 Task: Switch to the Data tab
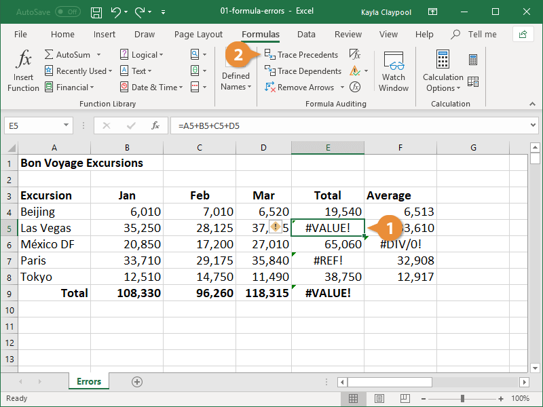[306, 35]
